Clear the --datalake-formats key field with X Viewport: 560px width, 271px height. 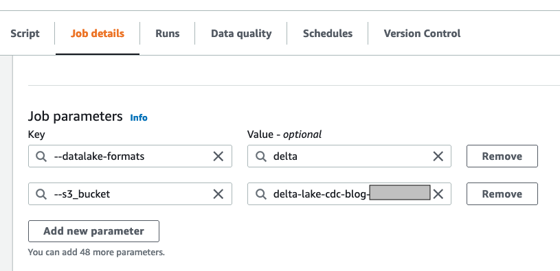(x=219, y=156)
